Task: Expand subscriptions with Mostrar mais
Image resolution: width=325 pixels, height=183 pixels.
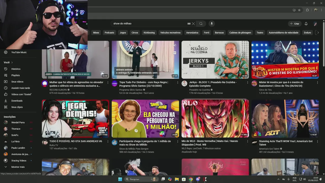Action: (18, 167)
